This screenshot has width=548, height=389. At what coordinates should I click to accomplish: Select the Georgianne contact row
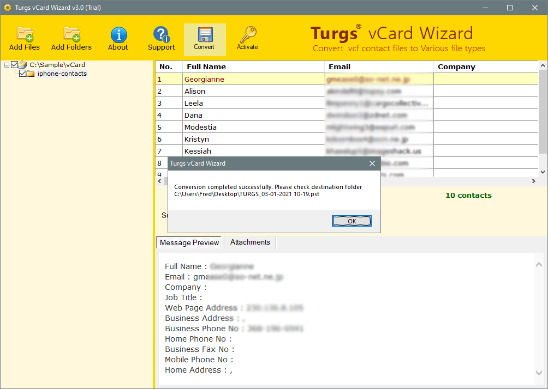pyautogui.click(x=347, y=79)
